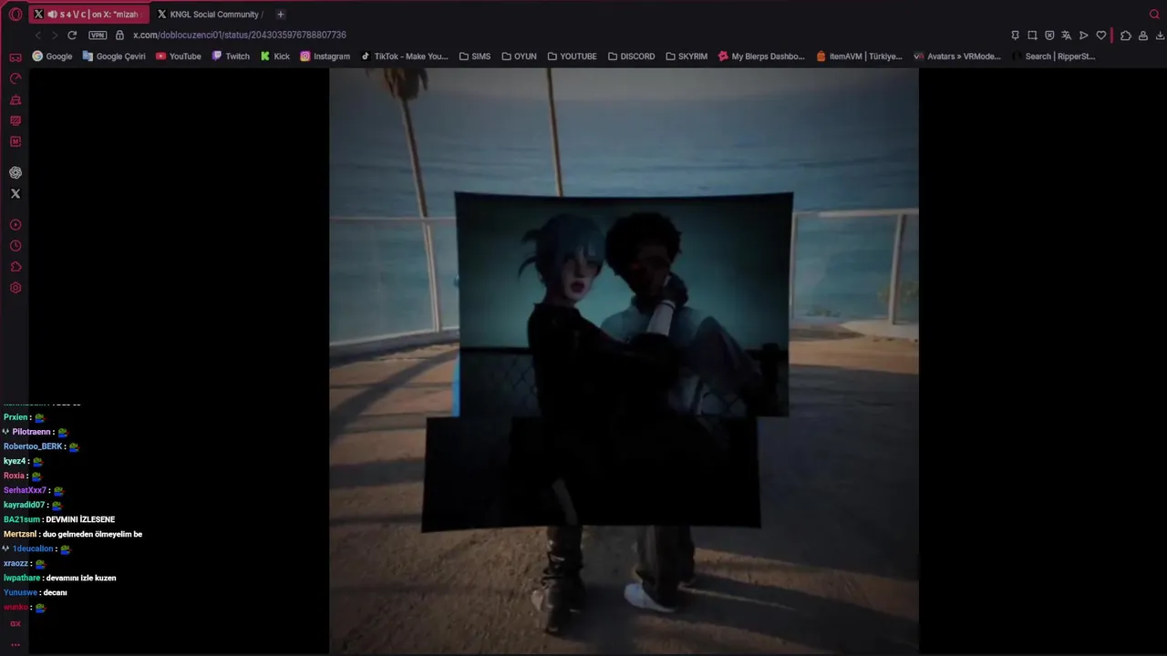Click the video frame in the center
The image size is (1167, 656).
624,361
